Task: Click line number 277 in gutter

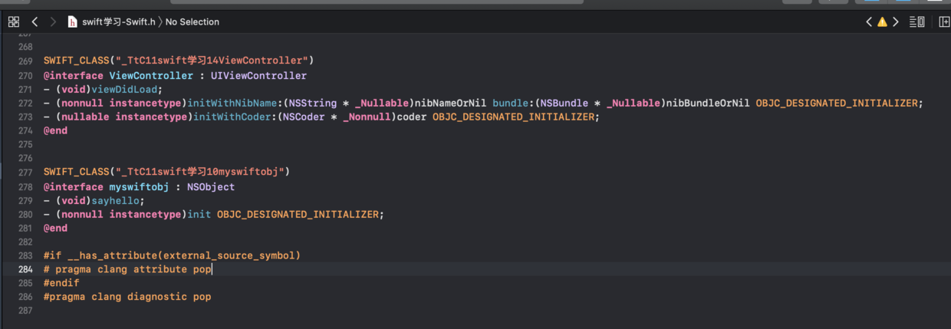Action: [x=25, y=173]
